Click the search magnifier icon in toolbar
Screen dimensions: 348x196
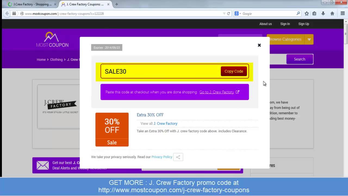click(x=298, y=13)
